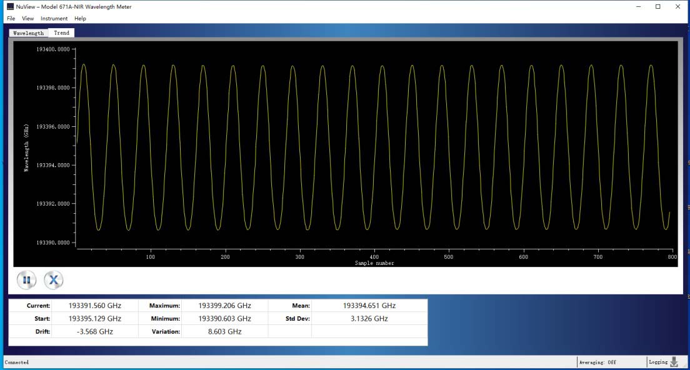Open the Instrument menu
The image size is (690, 370).
pyautogui.click(x=54, y=18)
